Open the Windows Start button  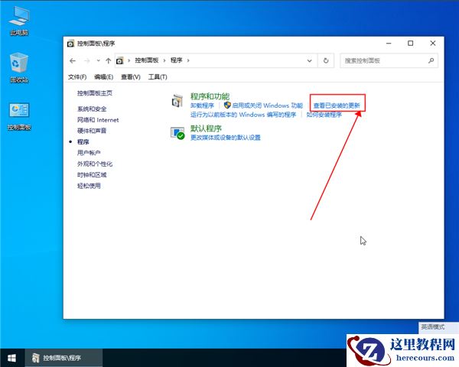pyautogui.click(x=11, y=358)
